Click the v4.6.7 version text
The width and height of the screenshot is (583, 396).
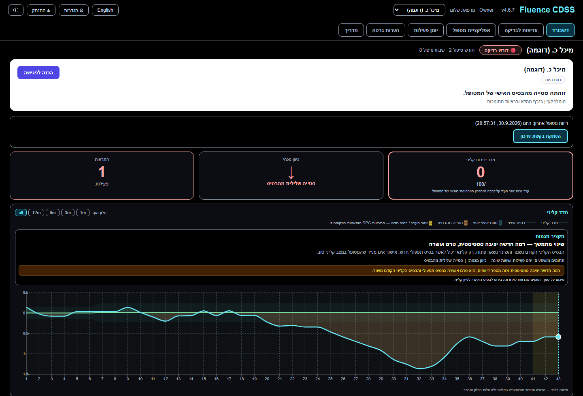tap(508, 10)
